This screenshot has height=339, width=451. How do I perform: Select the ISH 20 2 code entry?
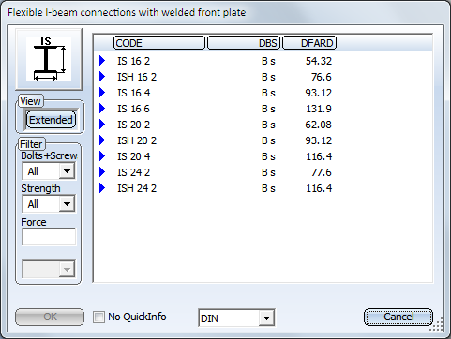tap(137, 140)
